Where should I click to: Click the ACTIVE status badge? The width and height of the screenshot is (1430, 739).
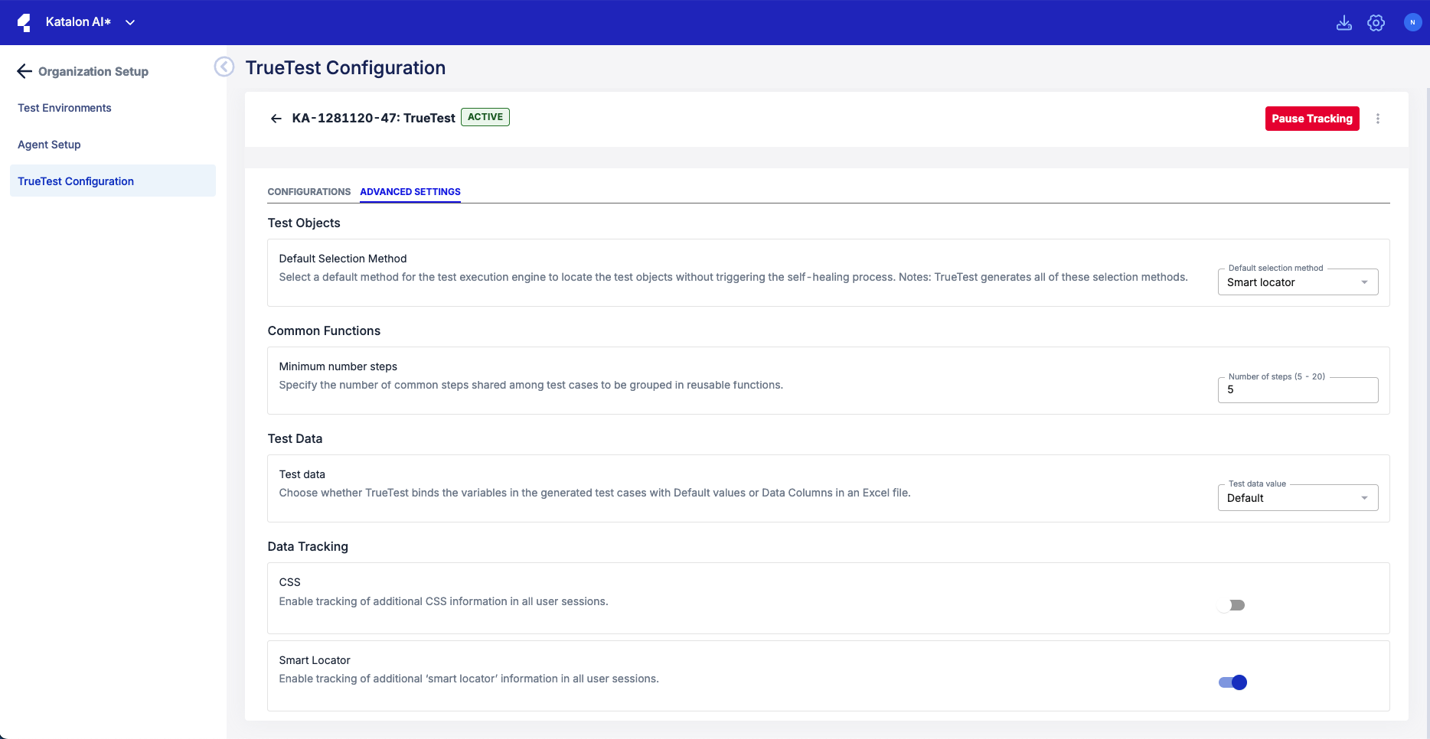[485, 117]
